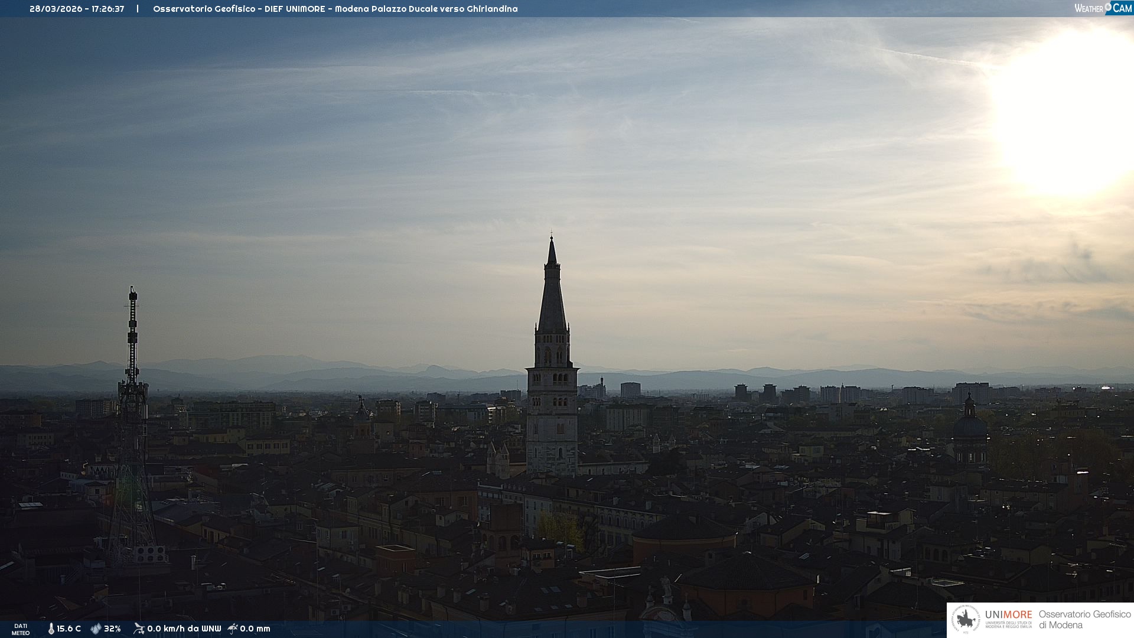Click Osservatorio Geofisico di Modena text
Viewport: 1134px width, 638px height.
[x=1084, y=620]
